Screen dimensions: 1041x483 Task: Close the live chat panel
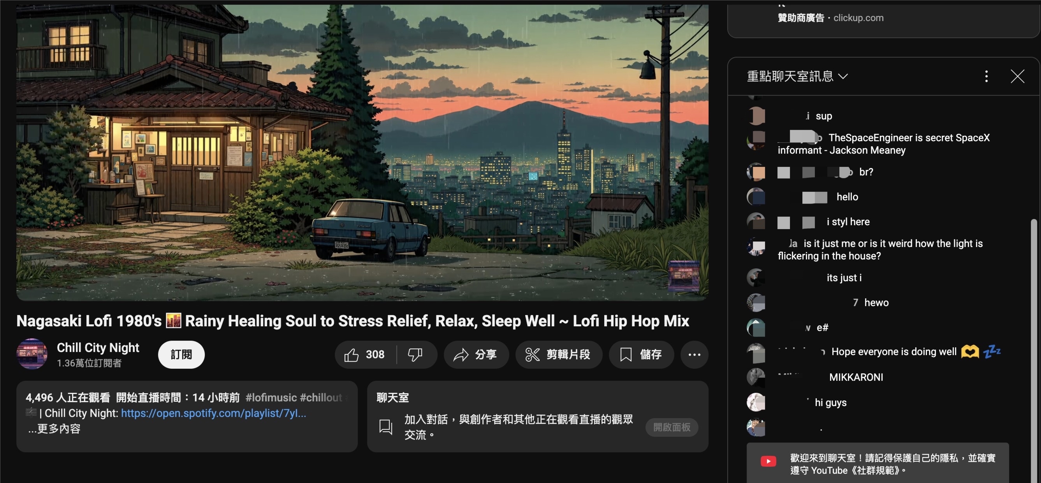[1018, 76]
